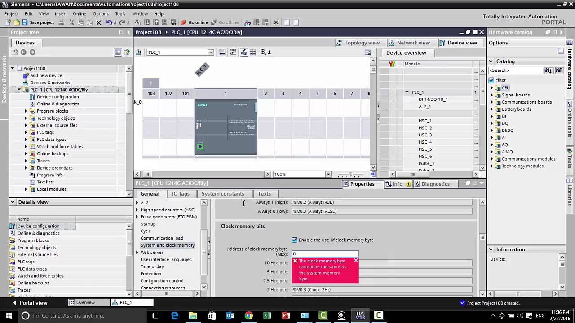Open Excel from the Windows taskbar
Viewport: 575px width, 323px height.
[x=267, y=315]
